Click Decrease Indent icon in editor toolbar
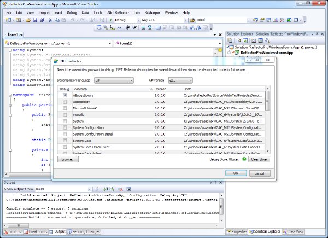 click(x=128, y=27)
